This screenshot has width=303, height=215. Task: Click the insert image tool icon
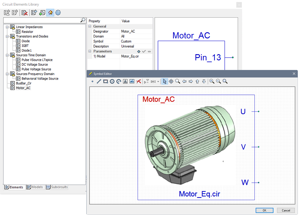tap(132, 82)
